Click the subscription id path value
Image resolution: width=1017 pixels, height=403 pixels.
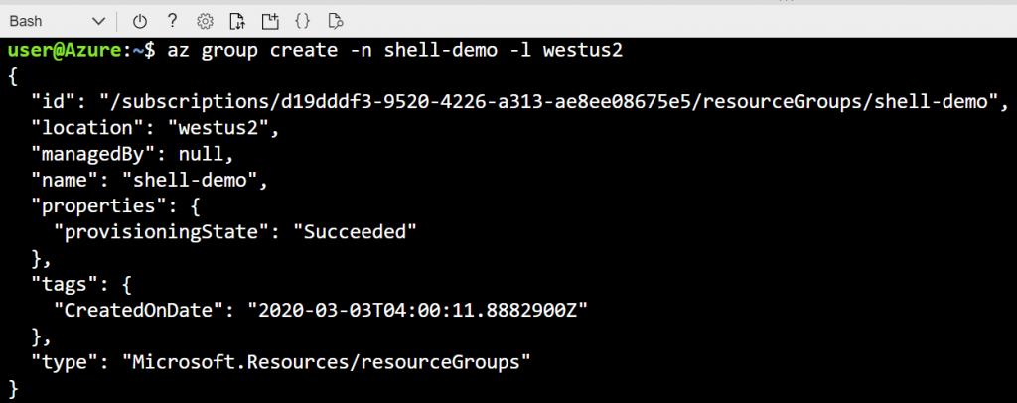tap(548, 101)
